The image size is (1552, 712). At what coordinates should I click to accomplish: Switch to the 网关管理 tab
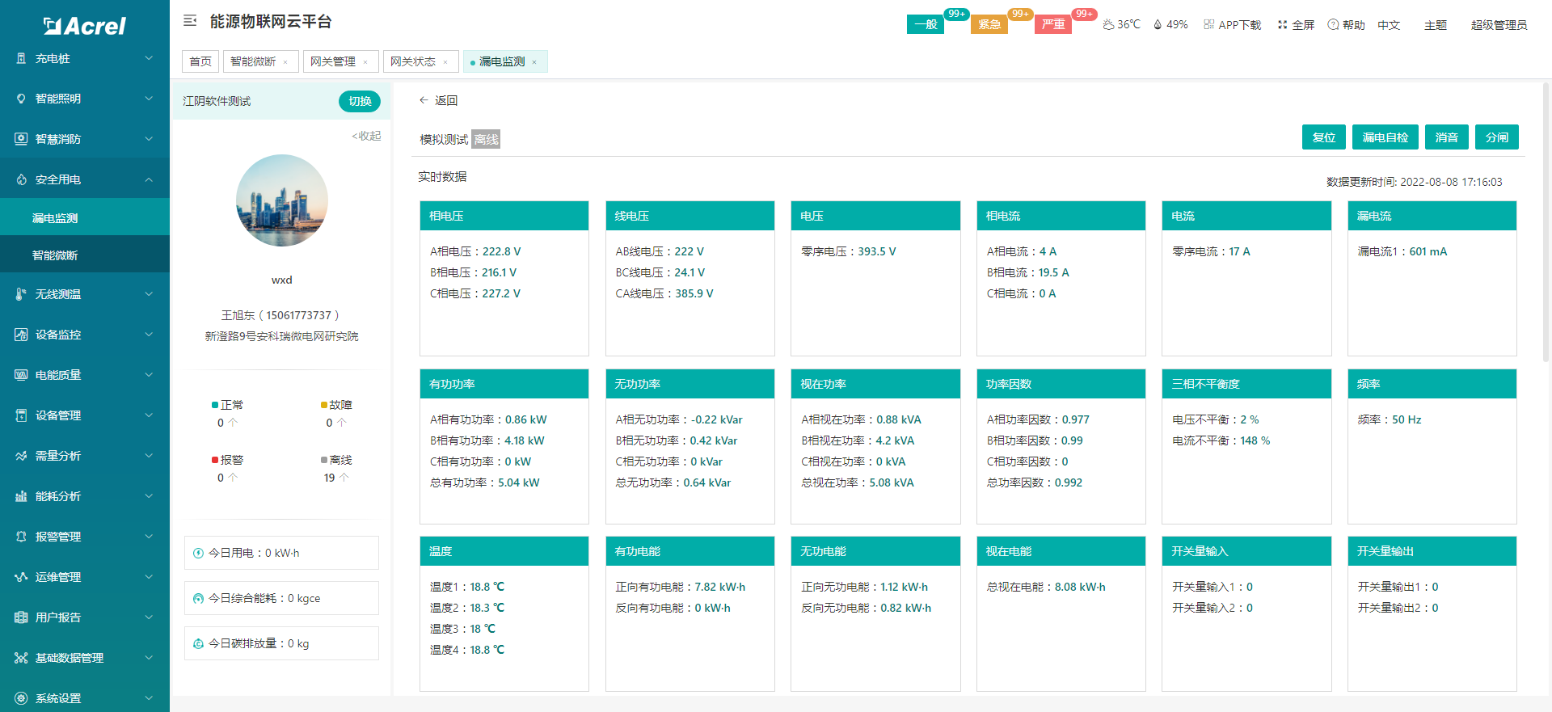(x=333, y=61)
